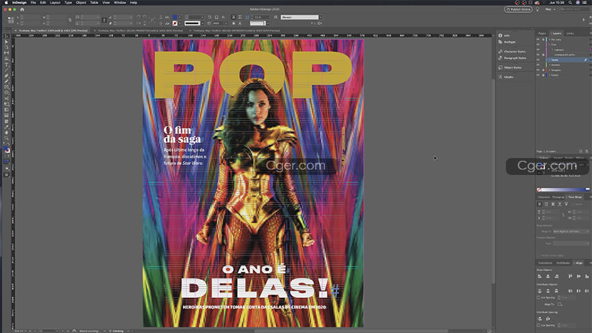Create a new layer in Layers panel
Viewport: 592px width, 333px height.
(581, 151)
